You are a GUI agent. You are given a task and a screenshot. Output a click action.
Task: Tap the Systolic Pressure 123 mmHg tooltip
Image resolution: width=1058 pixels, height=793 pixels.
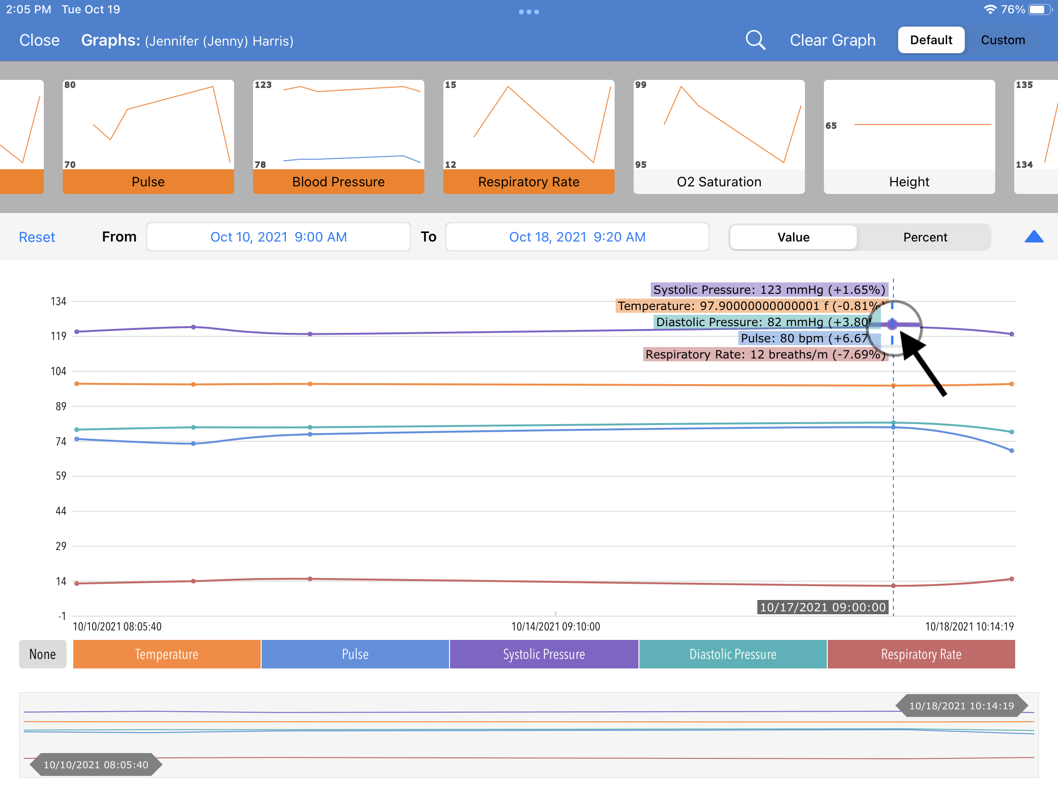click(769, 290)
